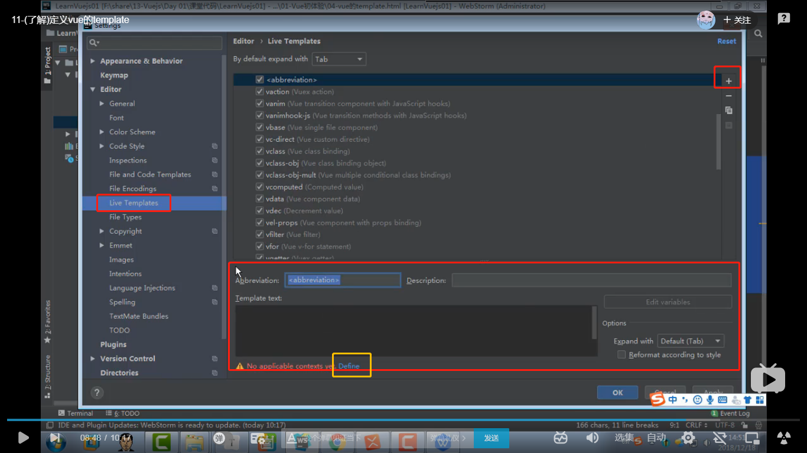Follow uploader via +关注 button
Viewport: 807px width, 453px height.
click(x=737, y=19)
